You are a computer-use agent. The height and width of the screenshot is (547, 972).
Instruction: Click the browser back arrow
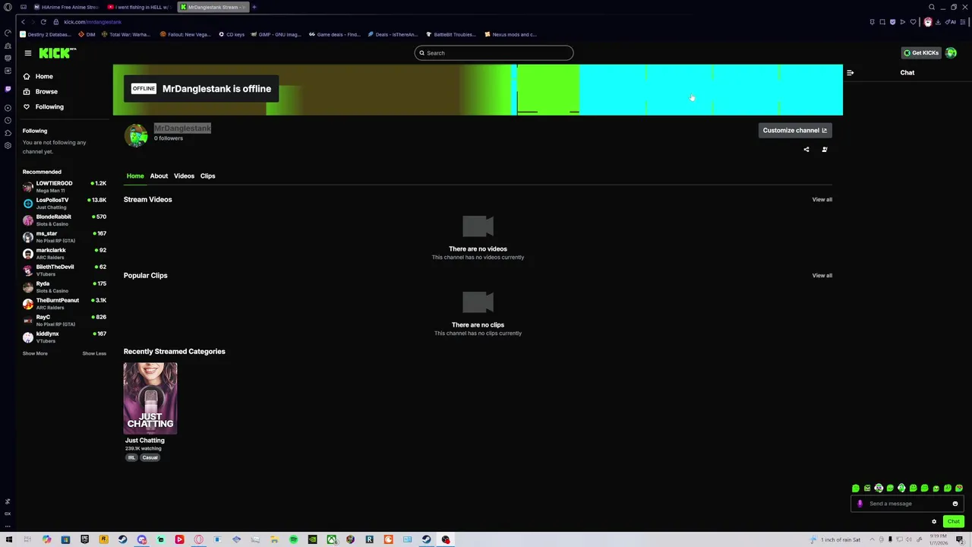pos(24,22)
